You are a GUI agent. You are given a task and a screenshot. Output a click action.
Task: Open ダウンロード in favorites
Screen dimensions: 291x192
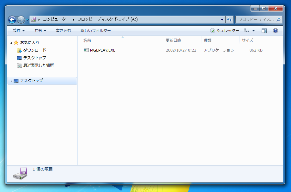point(35,50)
